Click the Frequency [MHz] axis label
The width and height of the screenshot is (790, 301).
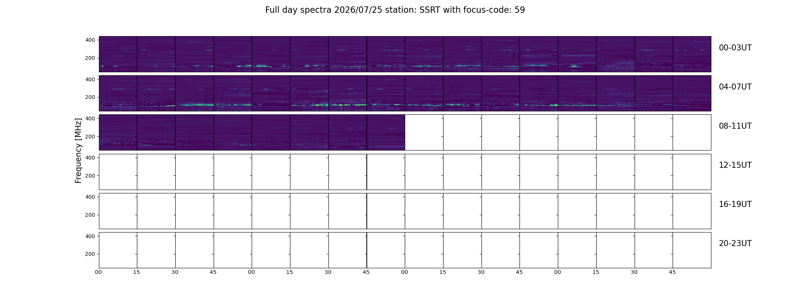coord(78,150)
